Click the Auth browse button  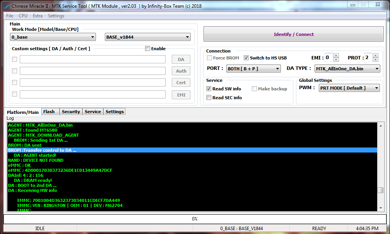[x=181, y=71]
